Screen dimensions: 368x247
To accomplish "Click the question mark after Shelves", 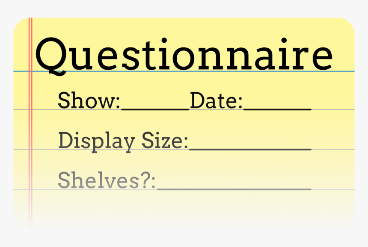I will coord(145,180).
